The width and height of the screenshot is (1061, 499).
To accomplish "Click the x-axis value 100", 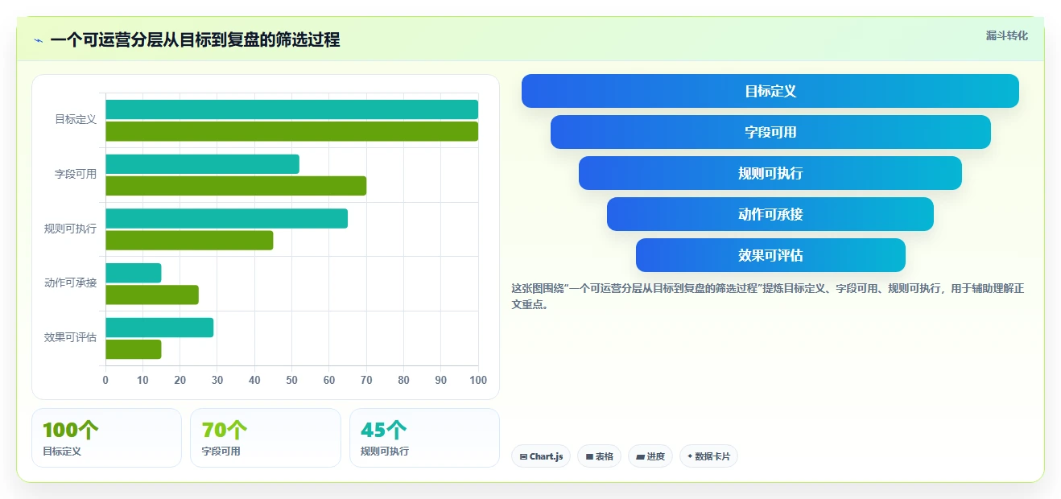I will pos(478,380).
